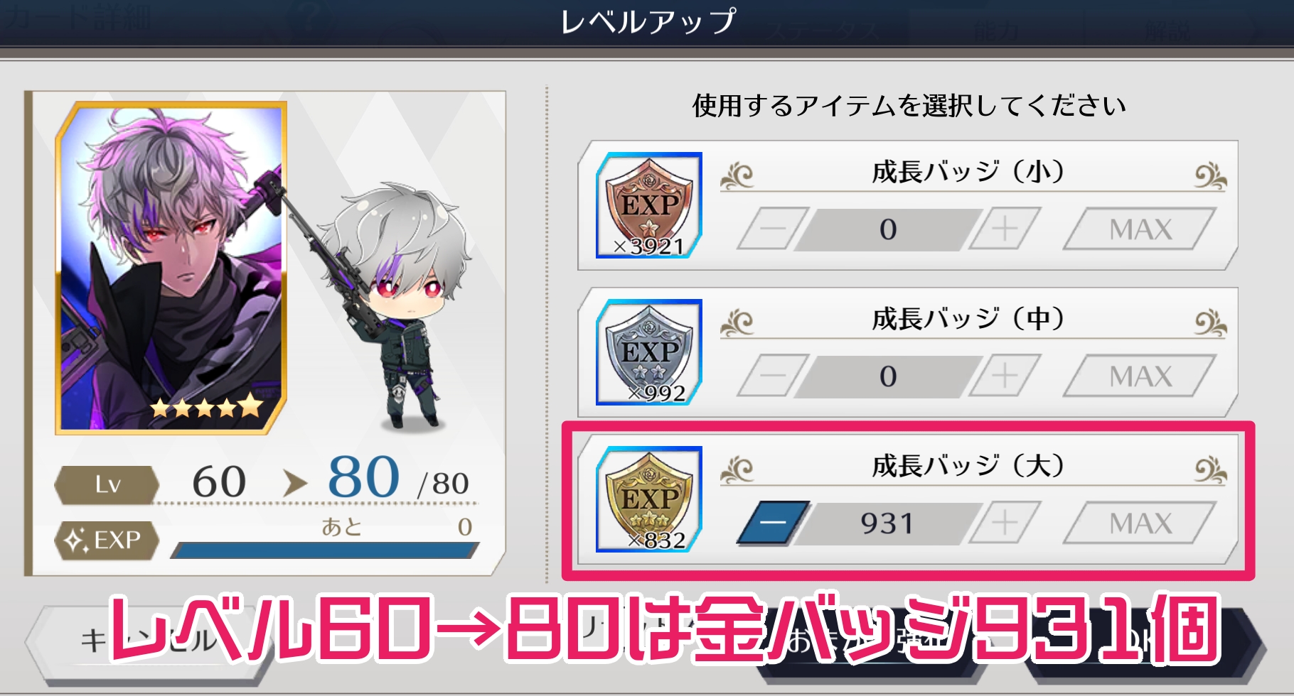
Task: Increase small growth badge count with plus
Action: tap(1005, 229)
